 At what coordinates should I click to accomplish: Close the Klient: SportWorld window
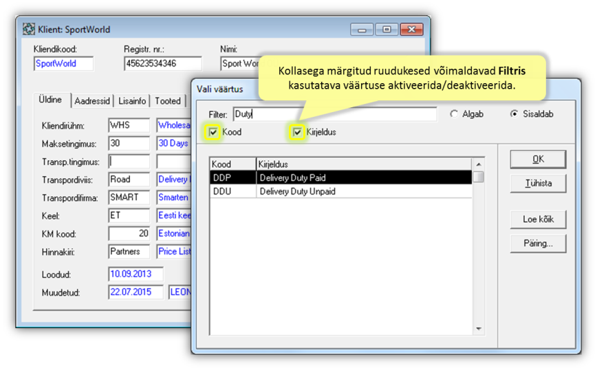tap(411, 30)
